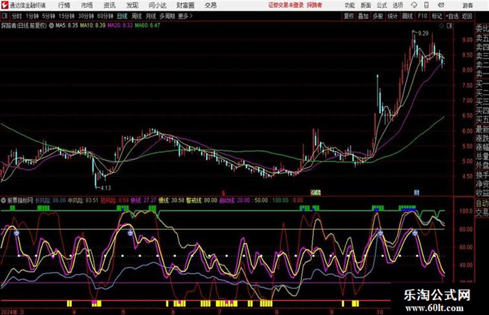Switch to the 60分钟 period tab
The image size is (489, 315).
106,16
